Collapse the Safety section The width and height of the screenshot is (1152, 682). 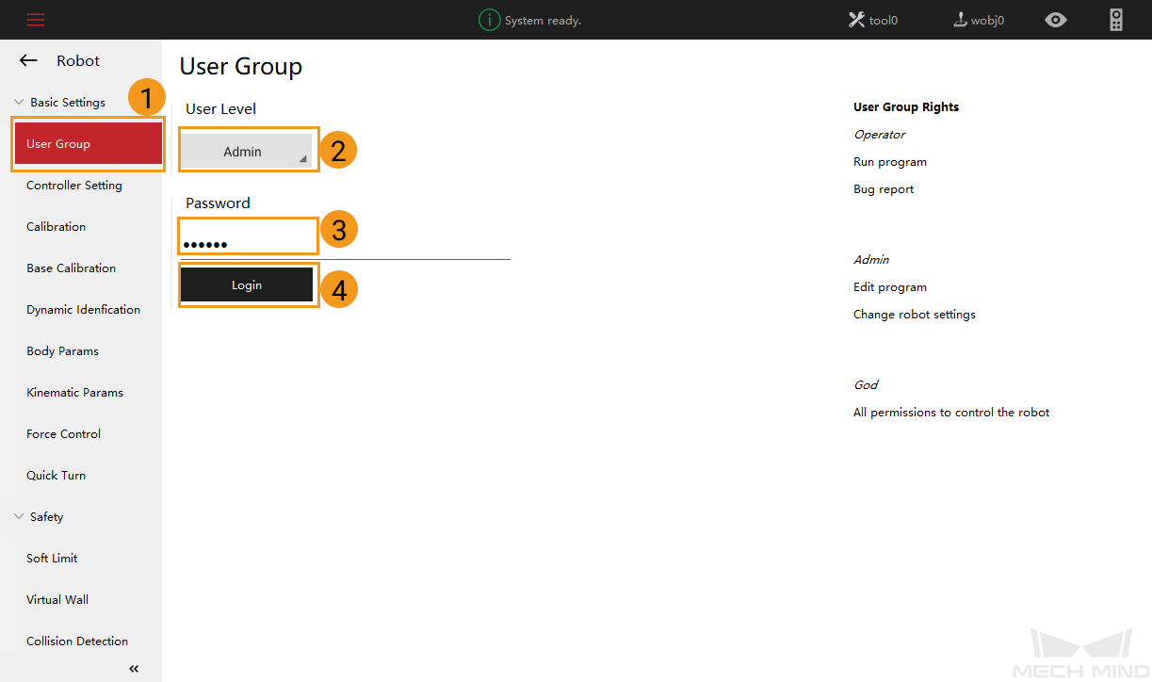click(x=19, y=517)
